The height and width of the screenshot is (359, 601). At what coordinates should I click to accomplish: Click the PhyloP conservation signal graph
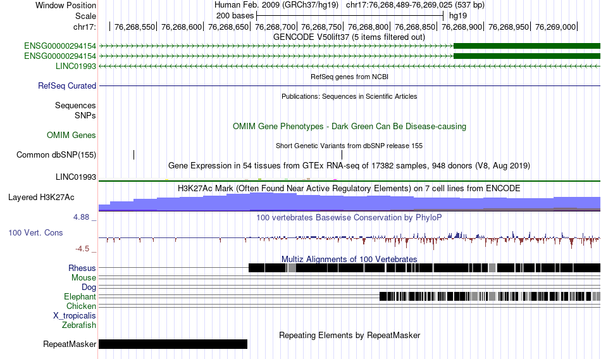(x=350, y=240)
